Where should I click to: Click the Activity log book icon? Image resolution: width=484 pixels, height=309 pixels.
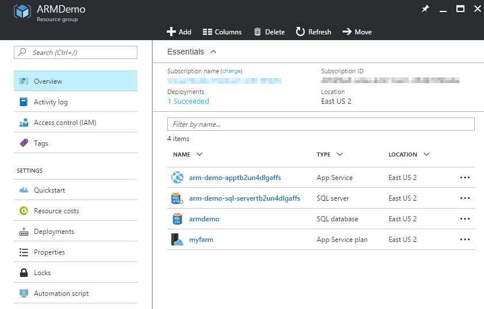tap(24, 101)
